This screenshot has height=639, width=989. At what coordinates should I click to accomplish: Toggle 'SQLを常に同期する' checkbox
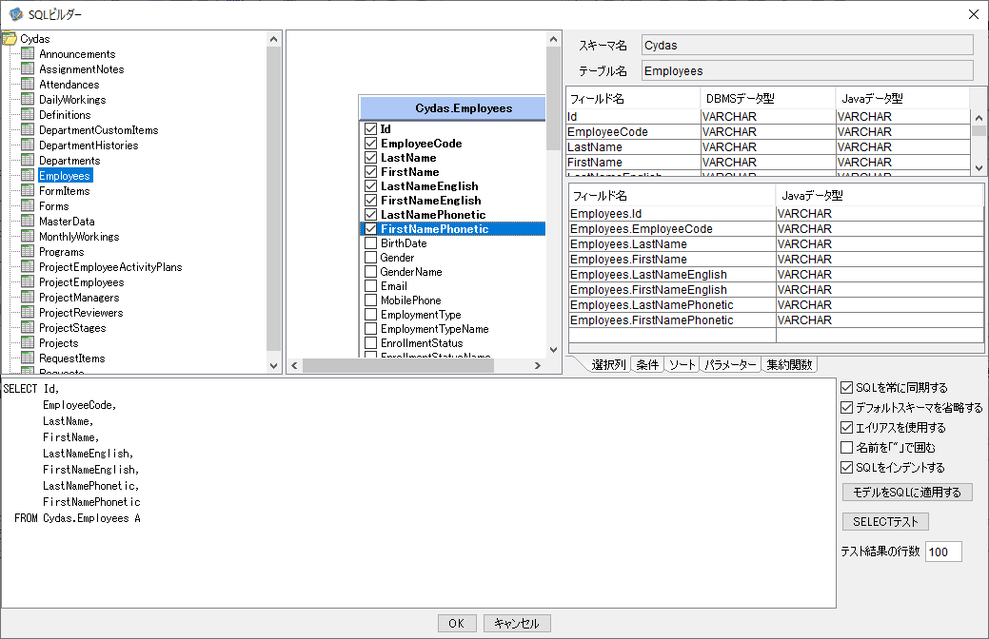coord(846,388)
